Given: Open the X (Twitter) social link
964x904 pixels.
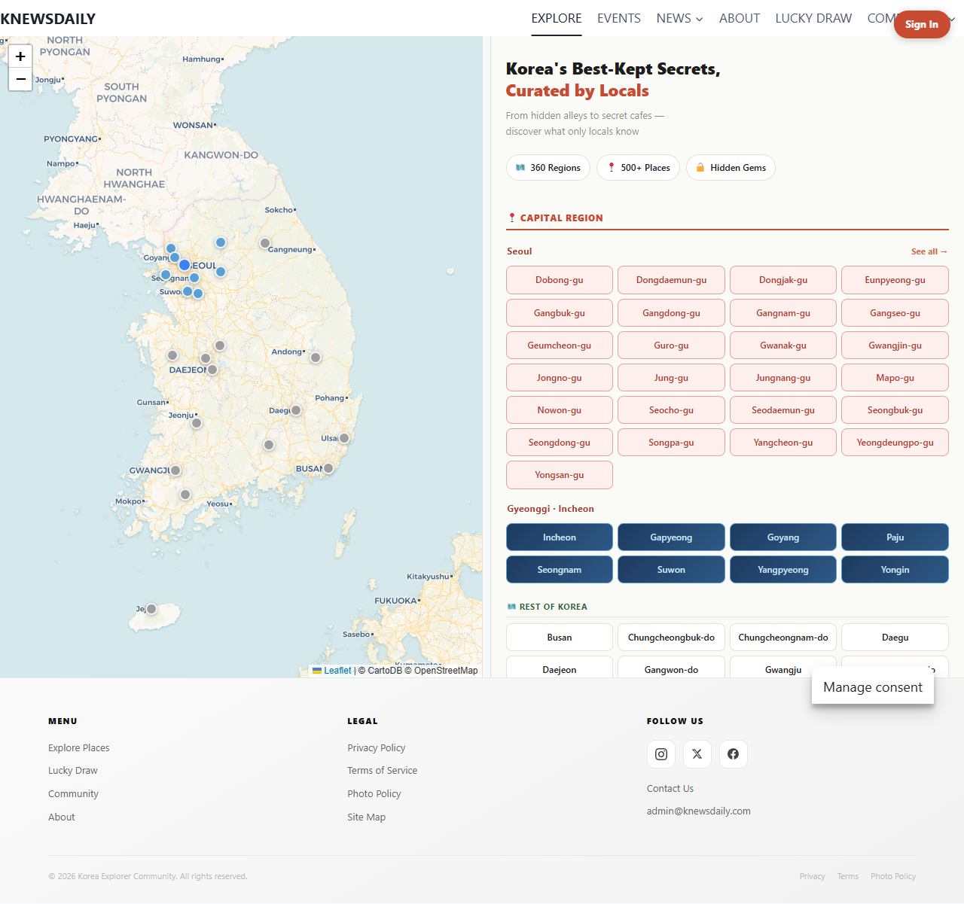Looking at the screenshot, I should click(x=697, y=754).
